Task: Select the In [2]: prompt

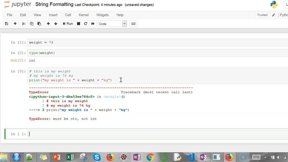Action: coord(18,53)
